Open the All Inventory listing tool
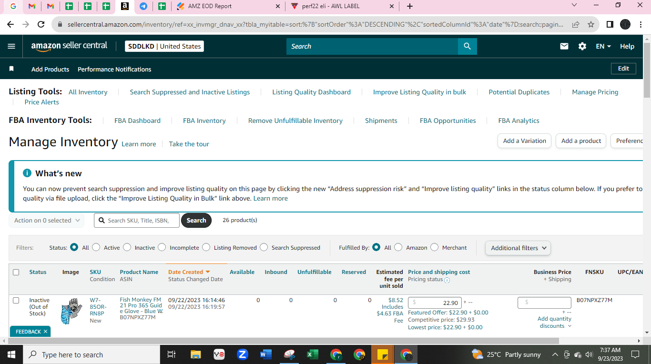 click(88, 92)
